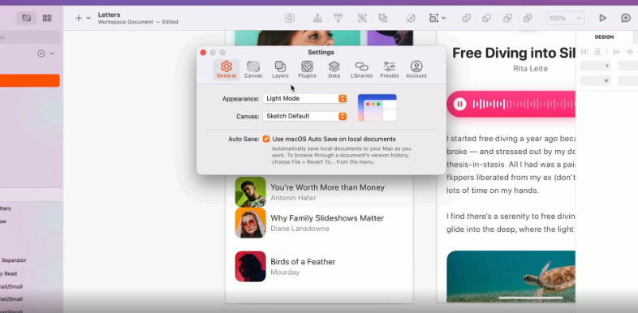
Task: Open the Appearance Light Mode dropdown
Action: pyautogui.click(x=304, y=98)
